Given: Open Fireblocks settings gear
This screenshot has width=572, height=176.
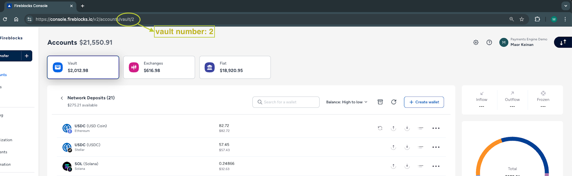Looking at the screenshot, I should point(476,42).
